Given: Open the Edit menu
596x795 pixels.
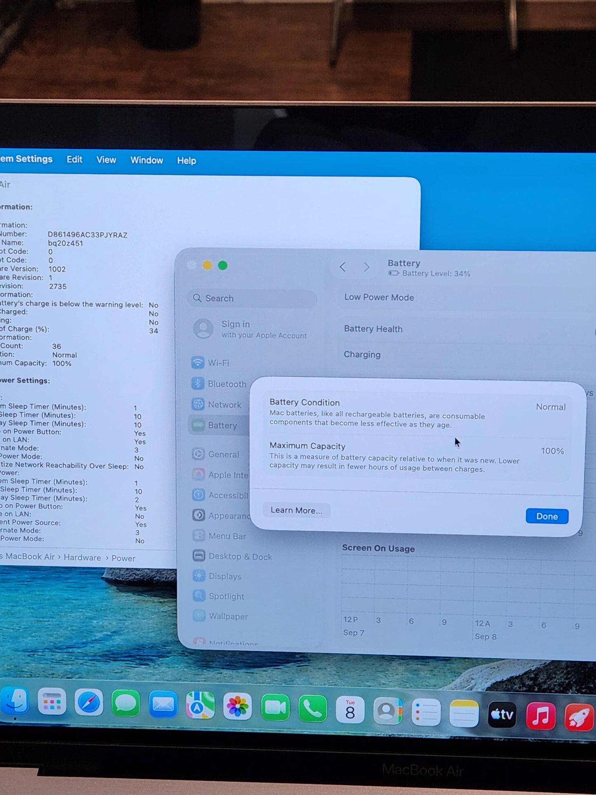Looking at the screenshot, I should (x=75, y=159).
